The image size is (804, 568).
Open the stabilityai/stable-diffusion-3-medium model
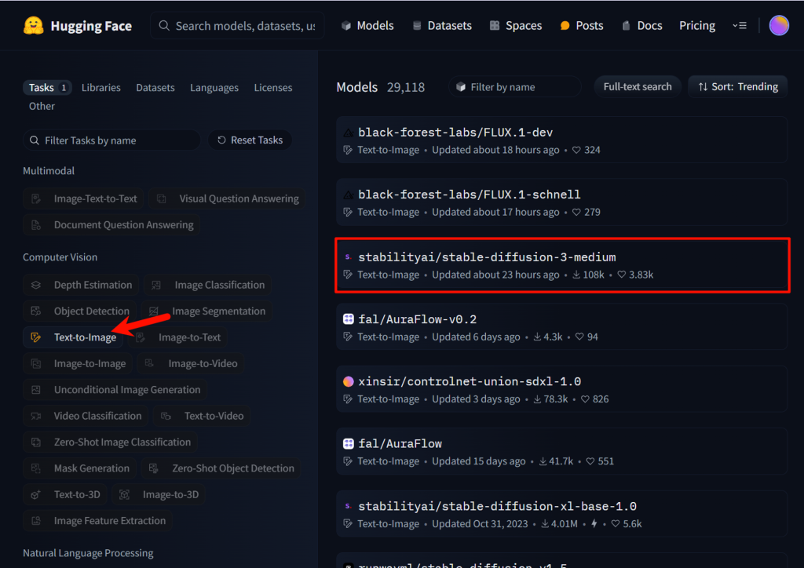pyautogui.click(x=487, y=257)
